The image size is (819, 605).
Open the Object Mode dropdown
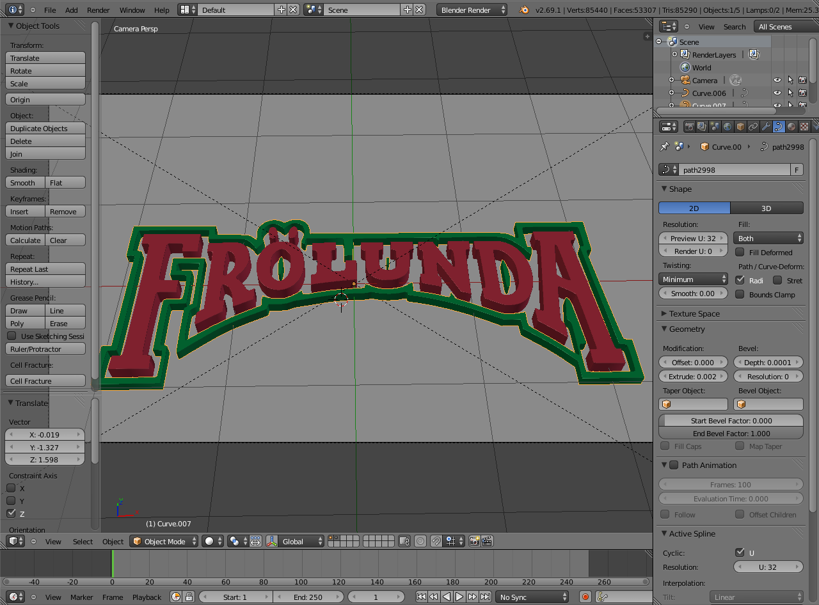pos(164,541)
